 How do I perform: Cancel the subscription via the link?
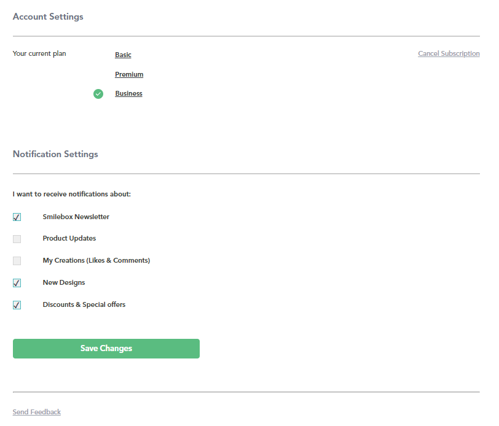pyautogui.click(x=449, y=53)
